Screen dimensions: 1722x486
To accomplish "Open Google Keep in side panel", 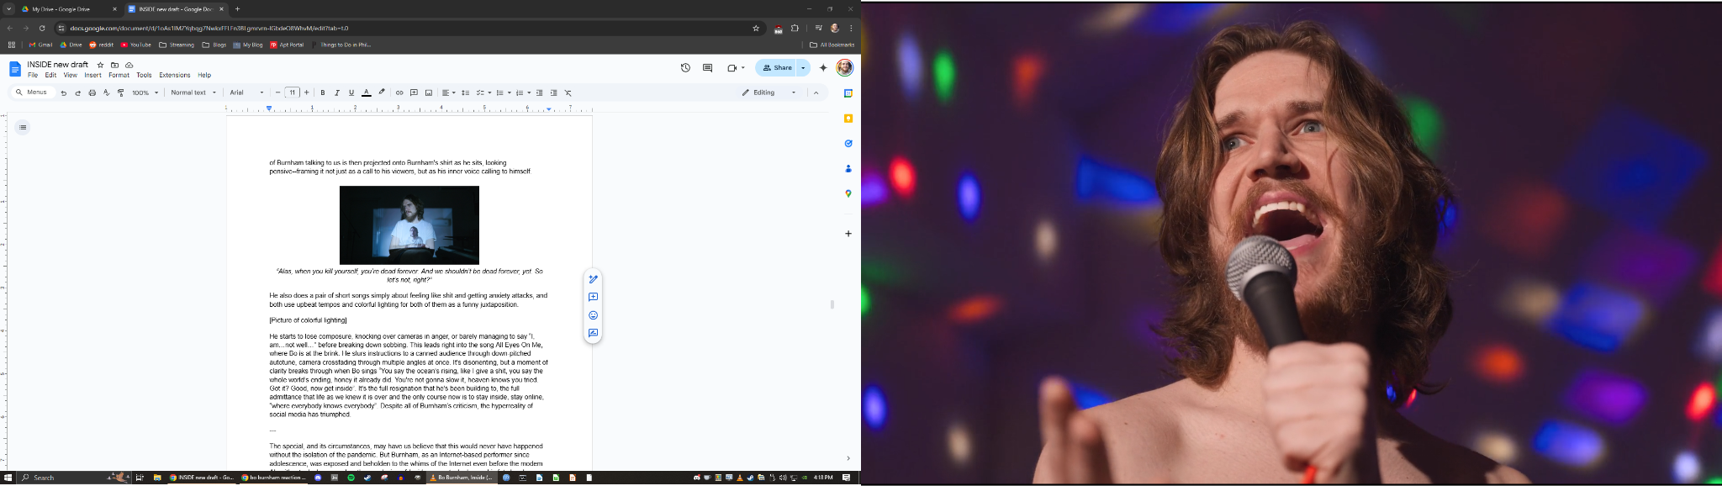I will pos(848,119).
